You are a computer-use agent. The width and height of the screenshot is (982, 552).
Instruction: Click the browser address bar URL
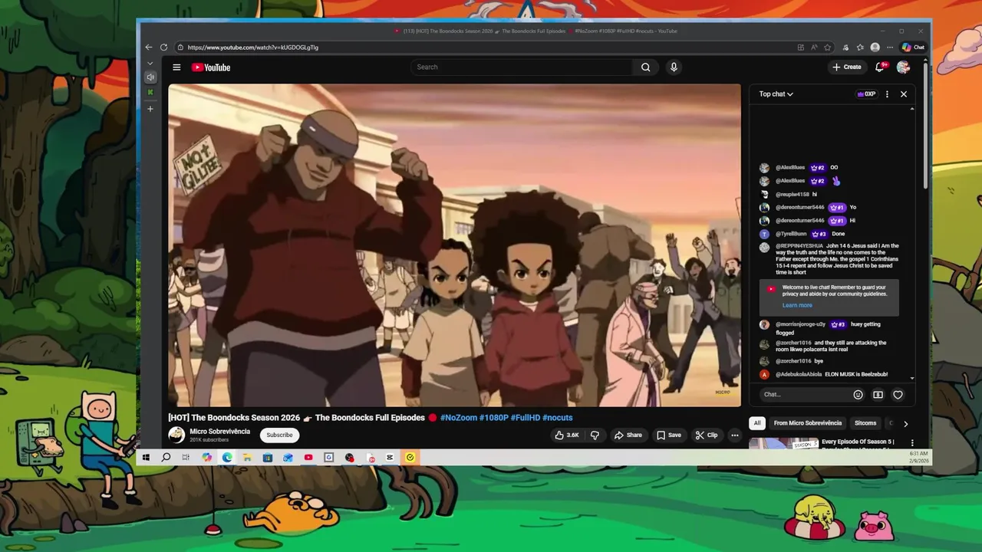pos(253,48)
